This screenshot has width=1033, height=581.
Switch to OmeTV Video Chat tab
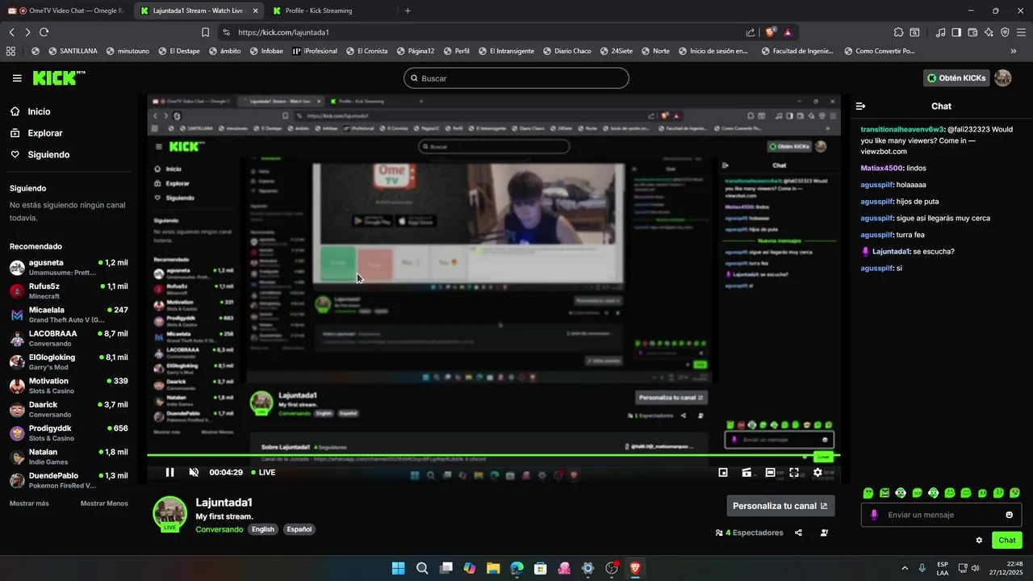[66, 11]
